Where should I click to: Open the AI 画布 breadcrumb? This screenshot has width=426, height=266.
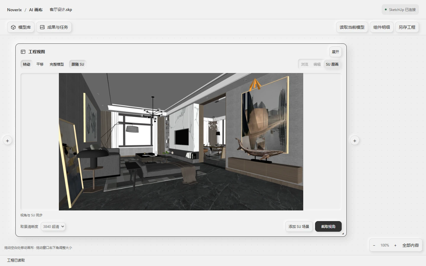coord(36,10)
